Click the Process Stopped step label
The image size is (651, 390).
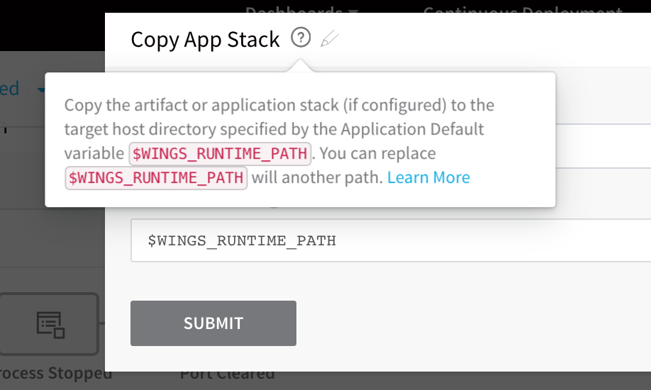coord(56,373)
